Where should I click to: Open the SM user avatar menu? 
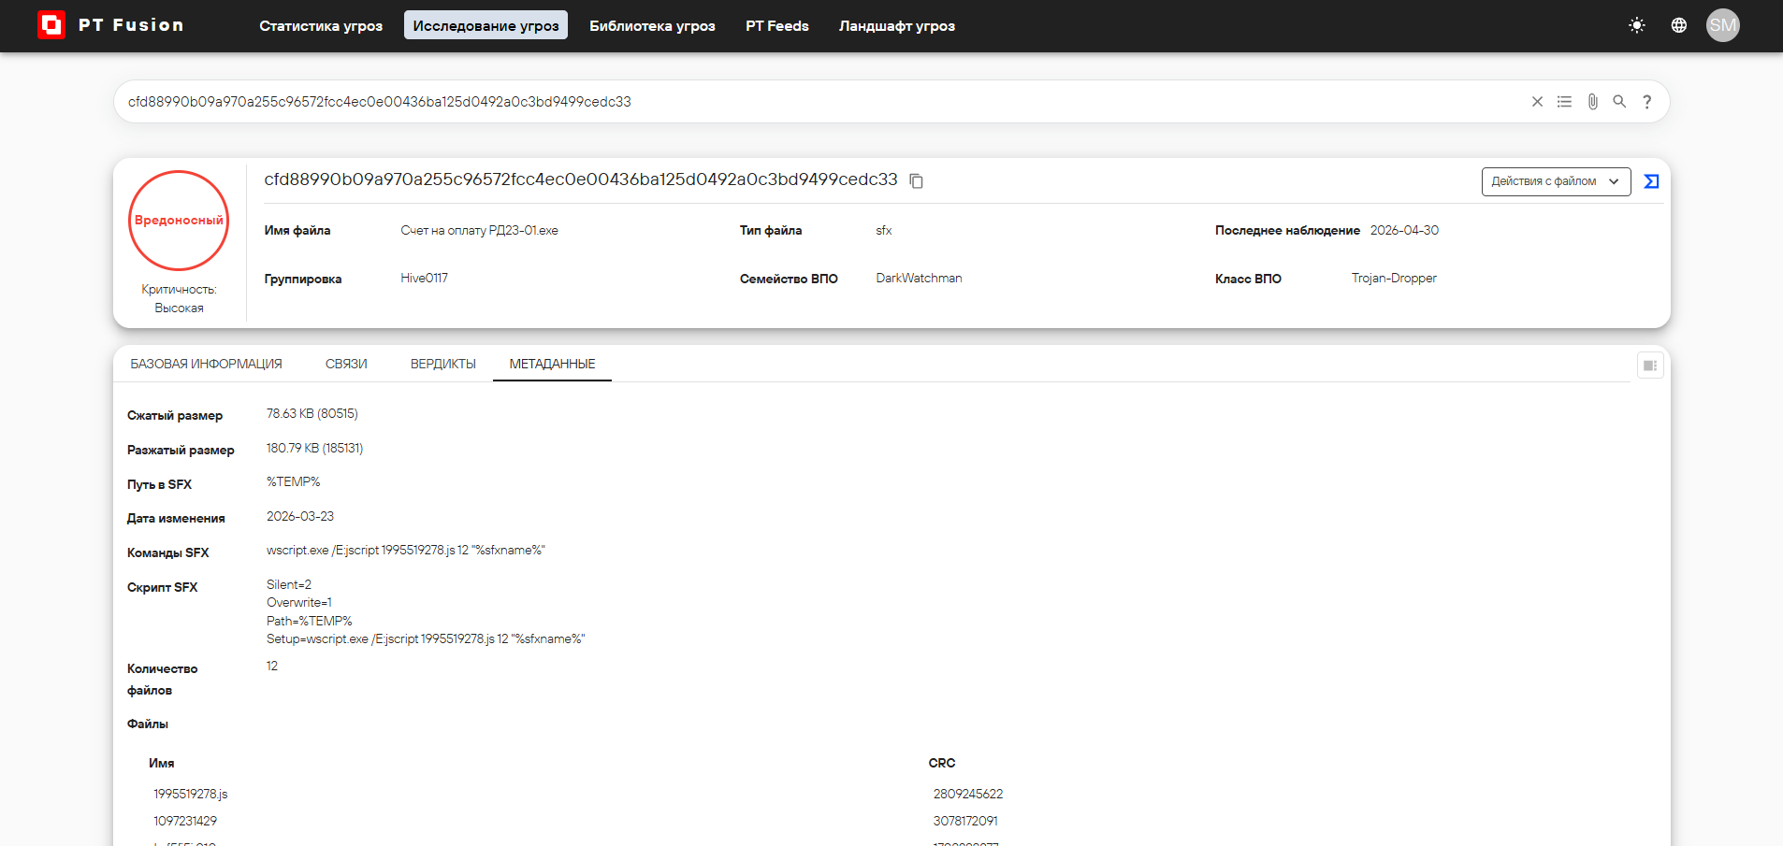tap(1722, 25)
